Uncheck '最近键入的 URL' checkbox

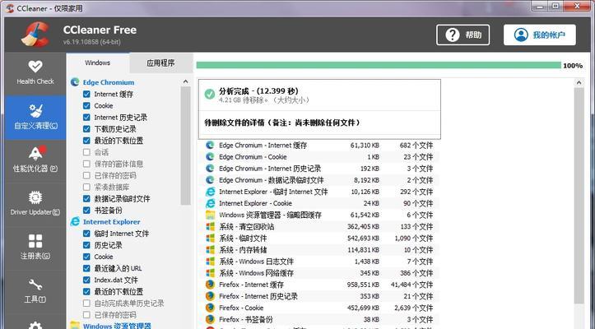pyautogui.click(x=86, y=268)
